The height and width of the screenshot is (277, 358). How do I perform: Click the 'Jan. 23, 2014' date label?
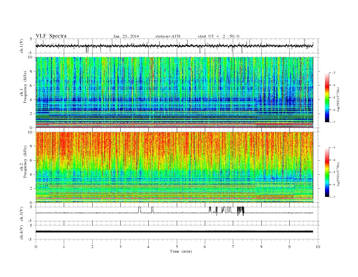tap(126, 36)
